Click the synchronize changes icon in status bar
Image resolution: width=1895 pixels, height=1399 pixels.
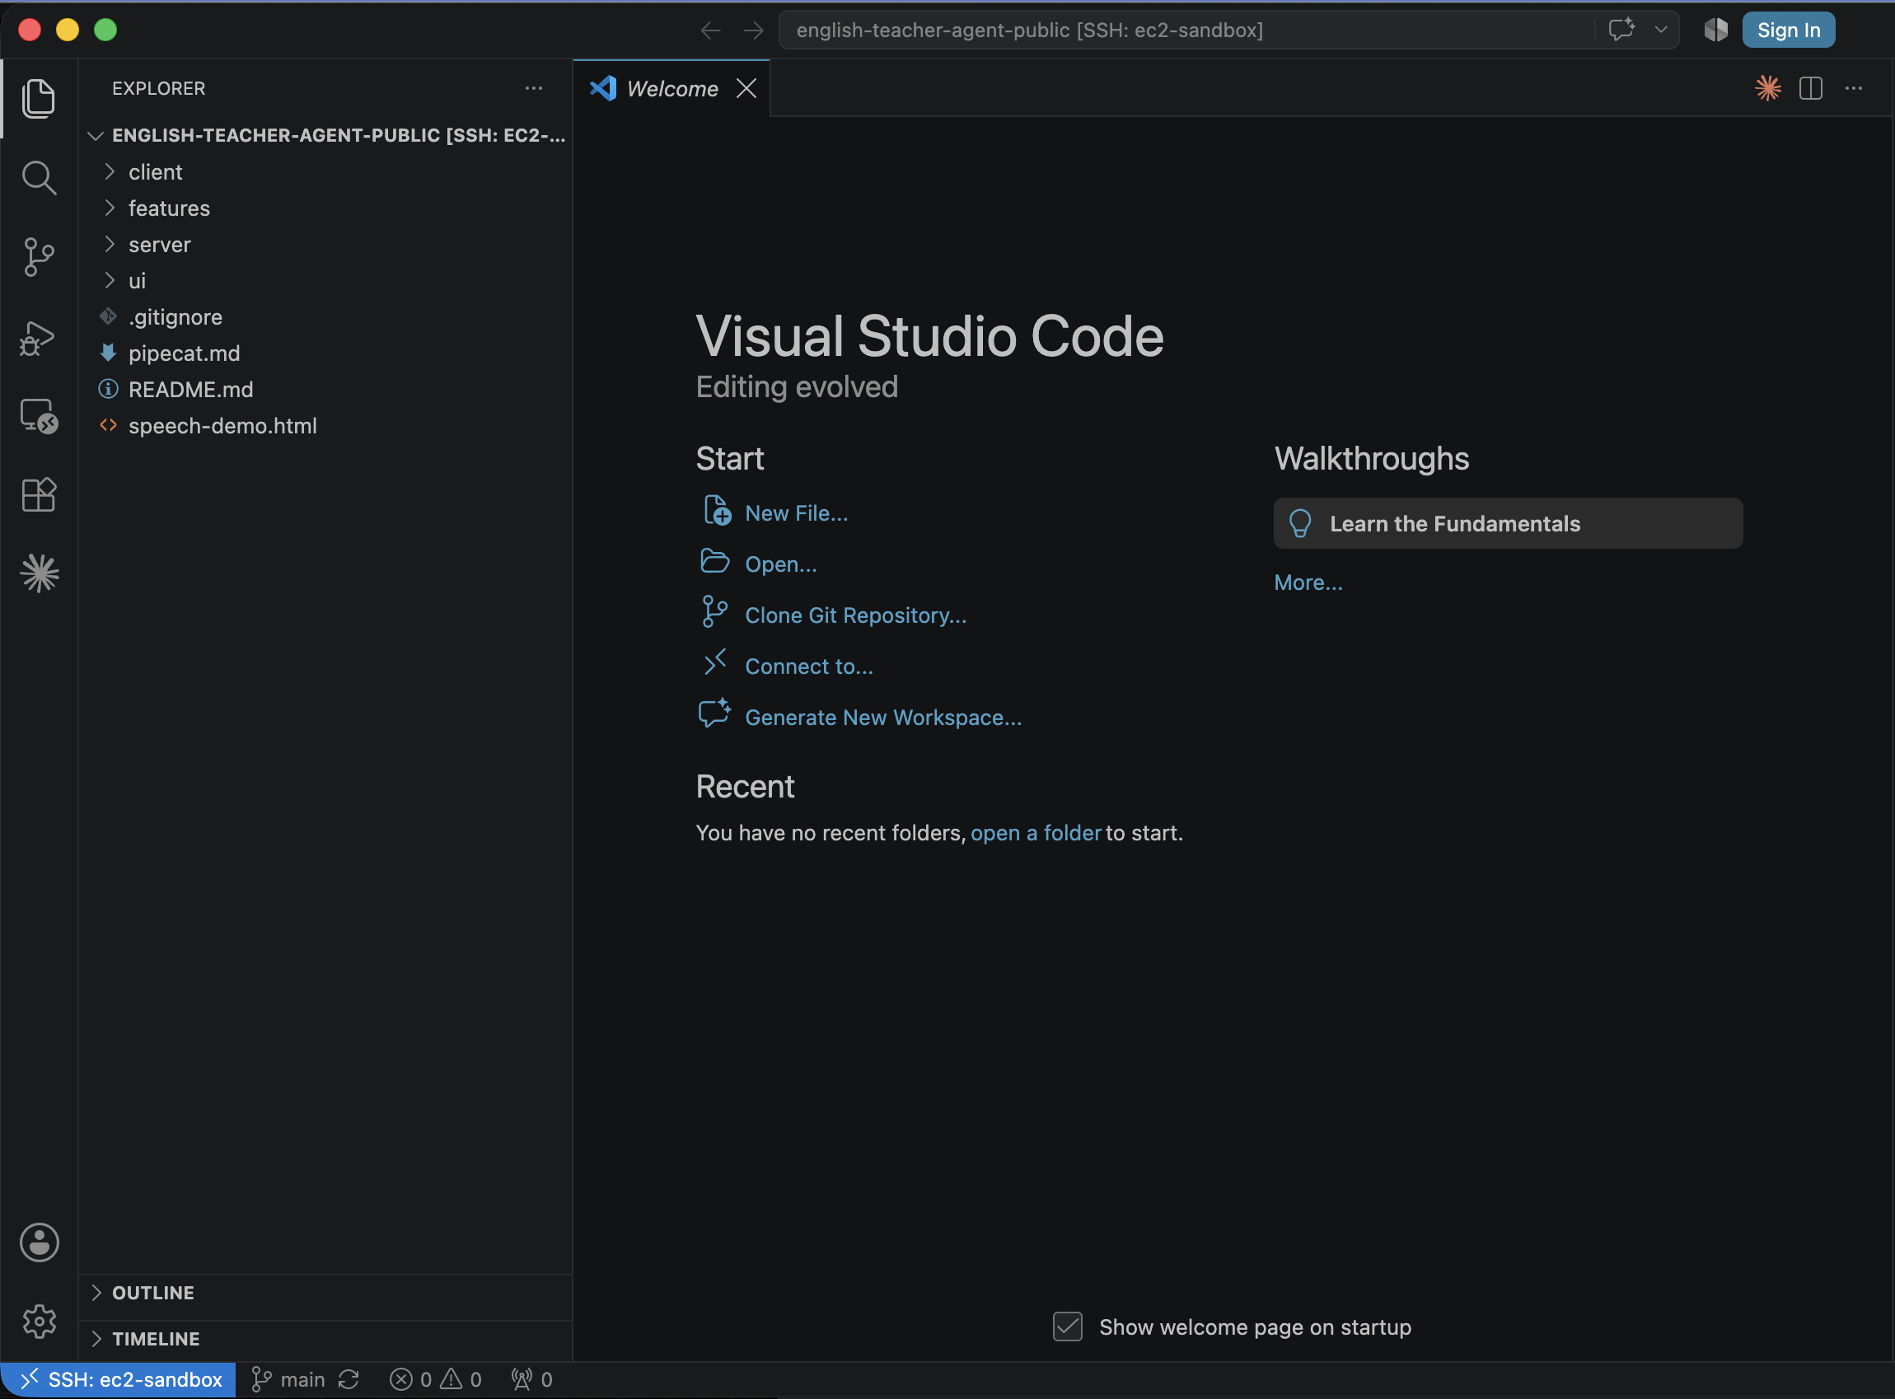coord(349,1380)
